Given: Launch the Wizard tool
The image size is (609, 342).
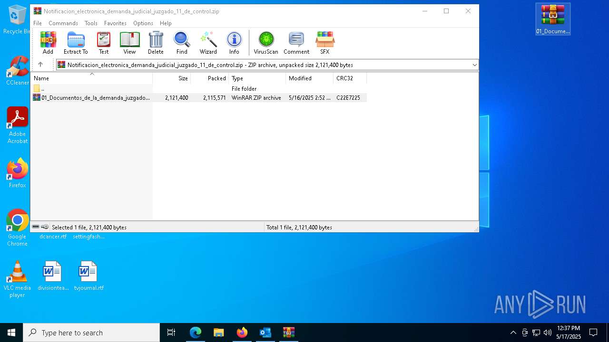Looking at the screenshot, I should pos(208,43).
